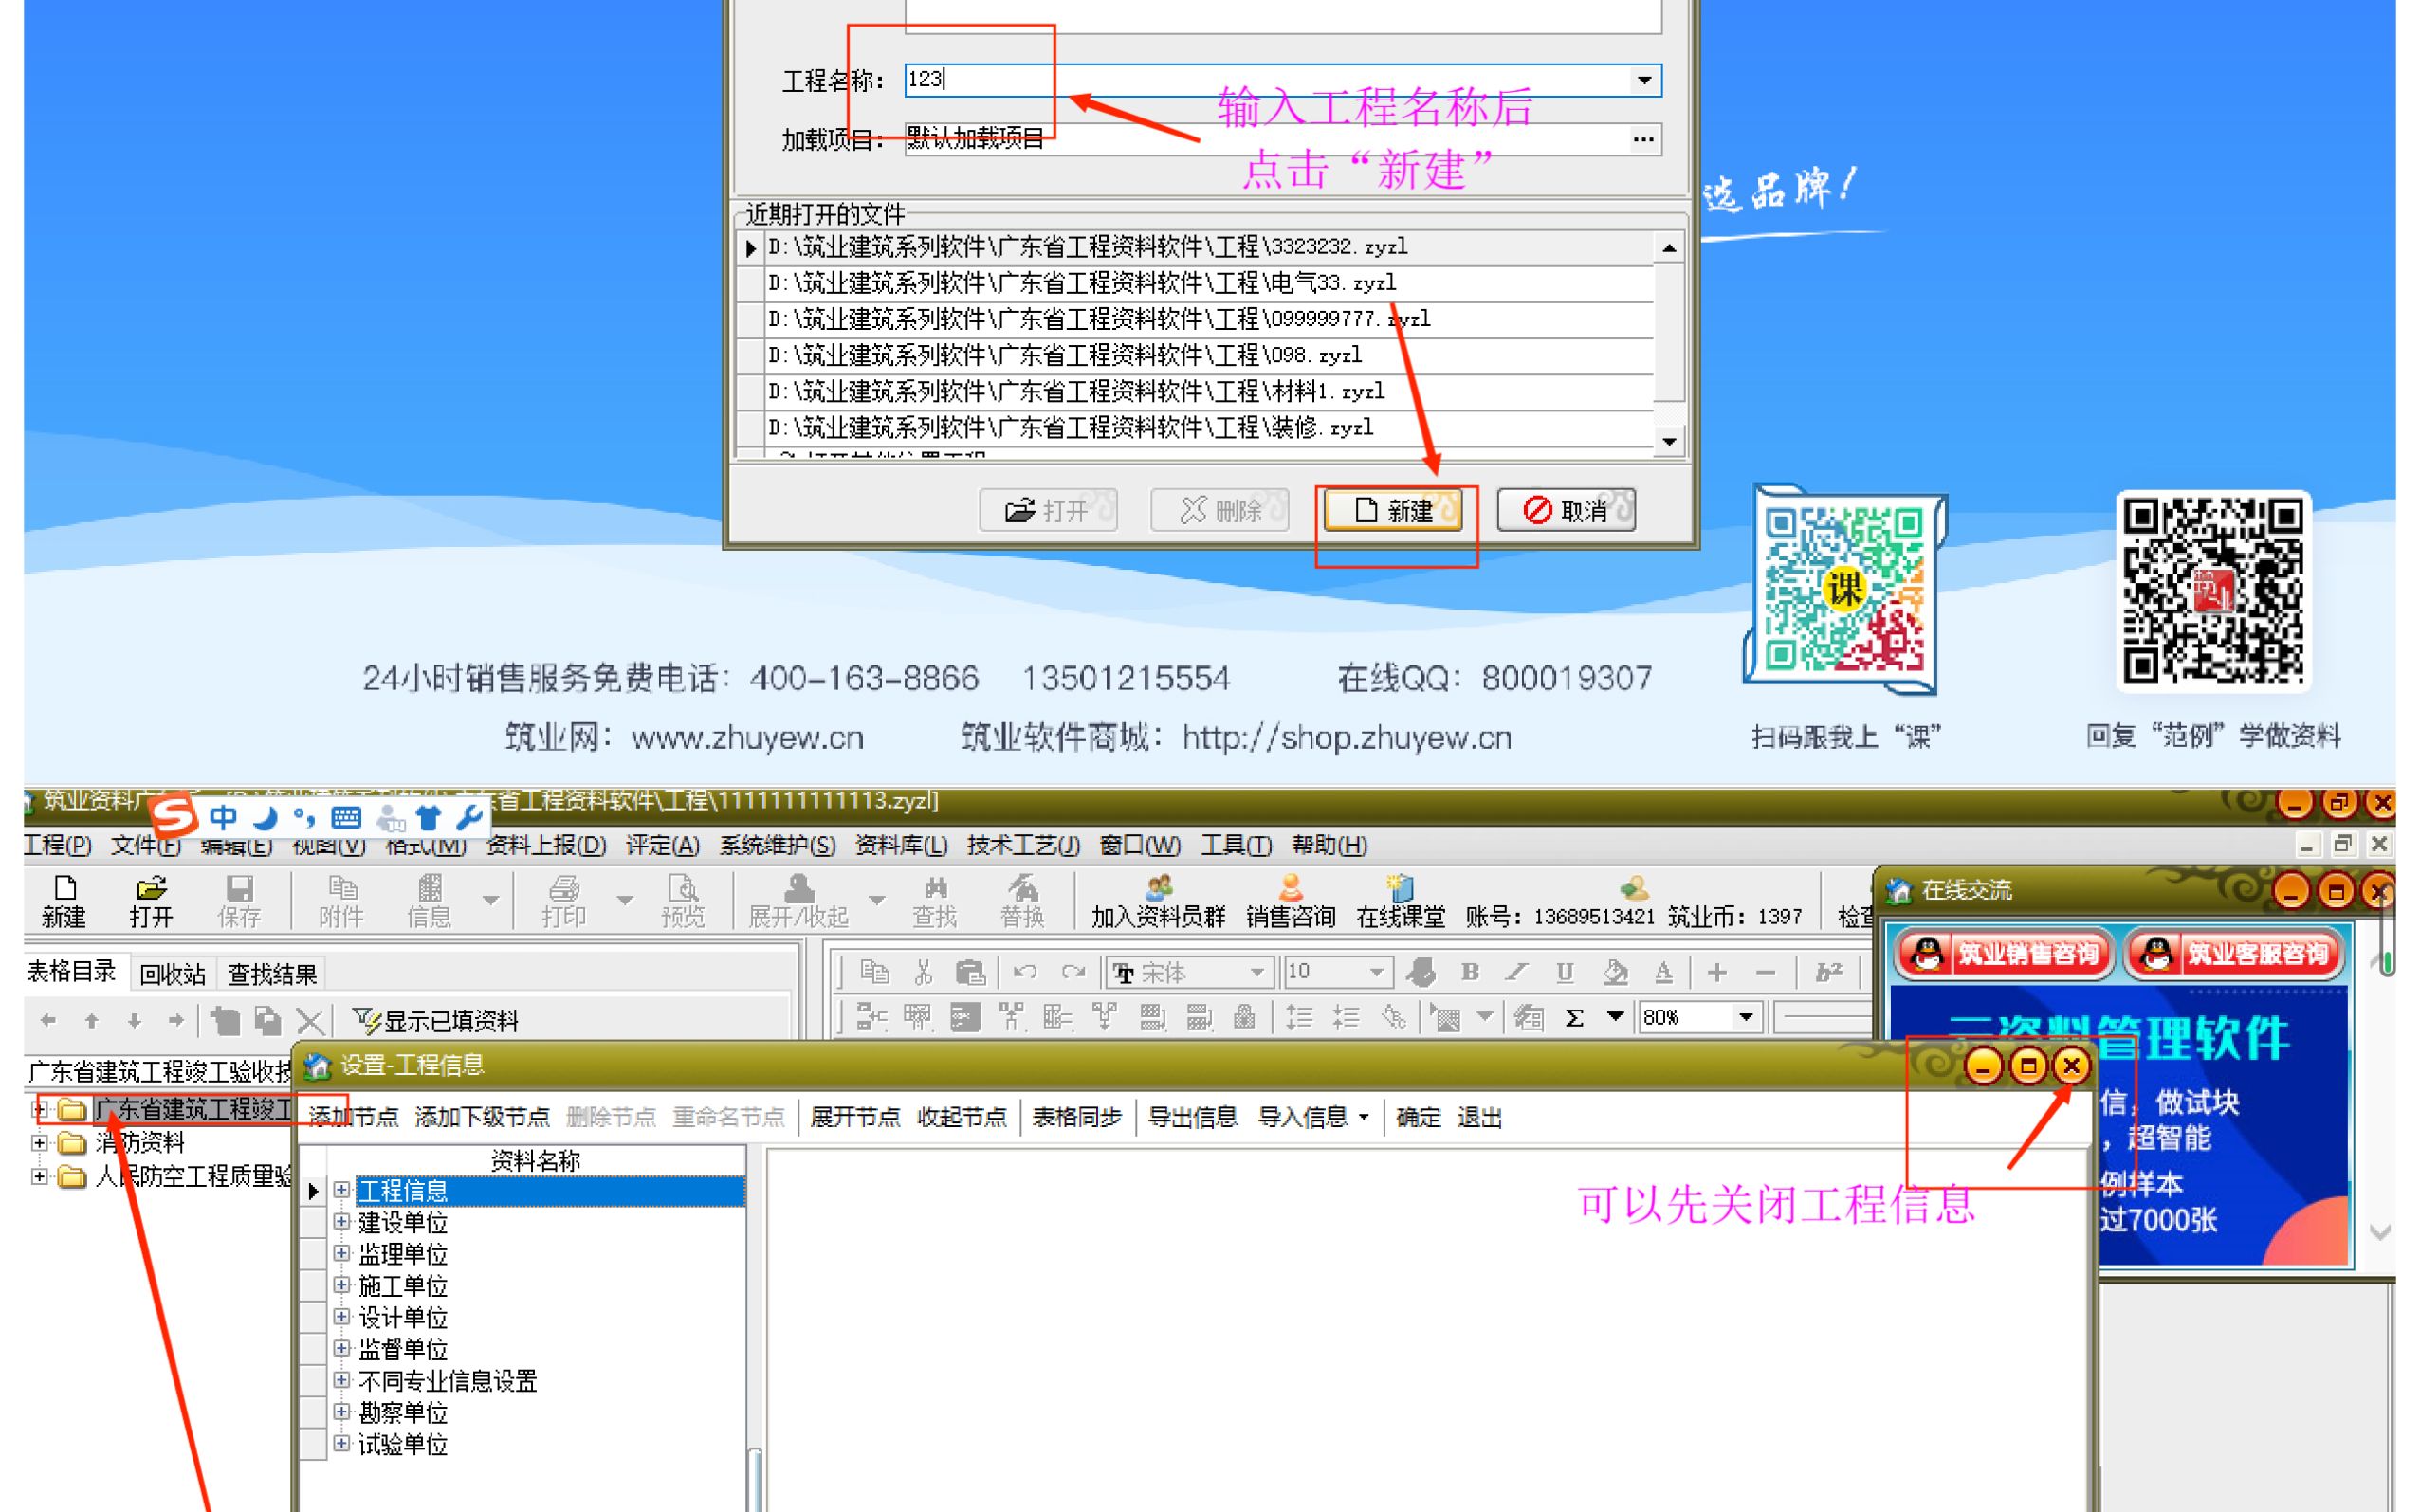
Task: Click the plus add-row icon in format toolbar
Action: click(1716, 971)
